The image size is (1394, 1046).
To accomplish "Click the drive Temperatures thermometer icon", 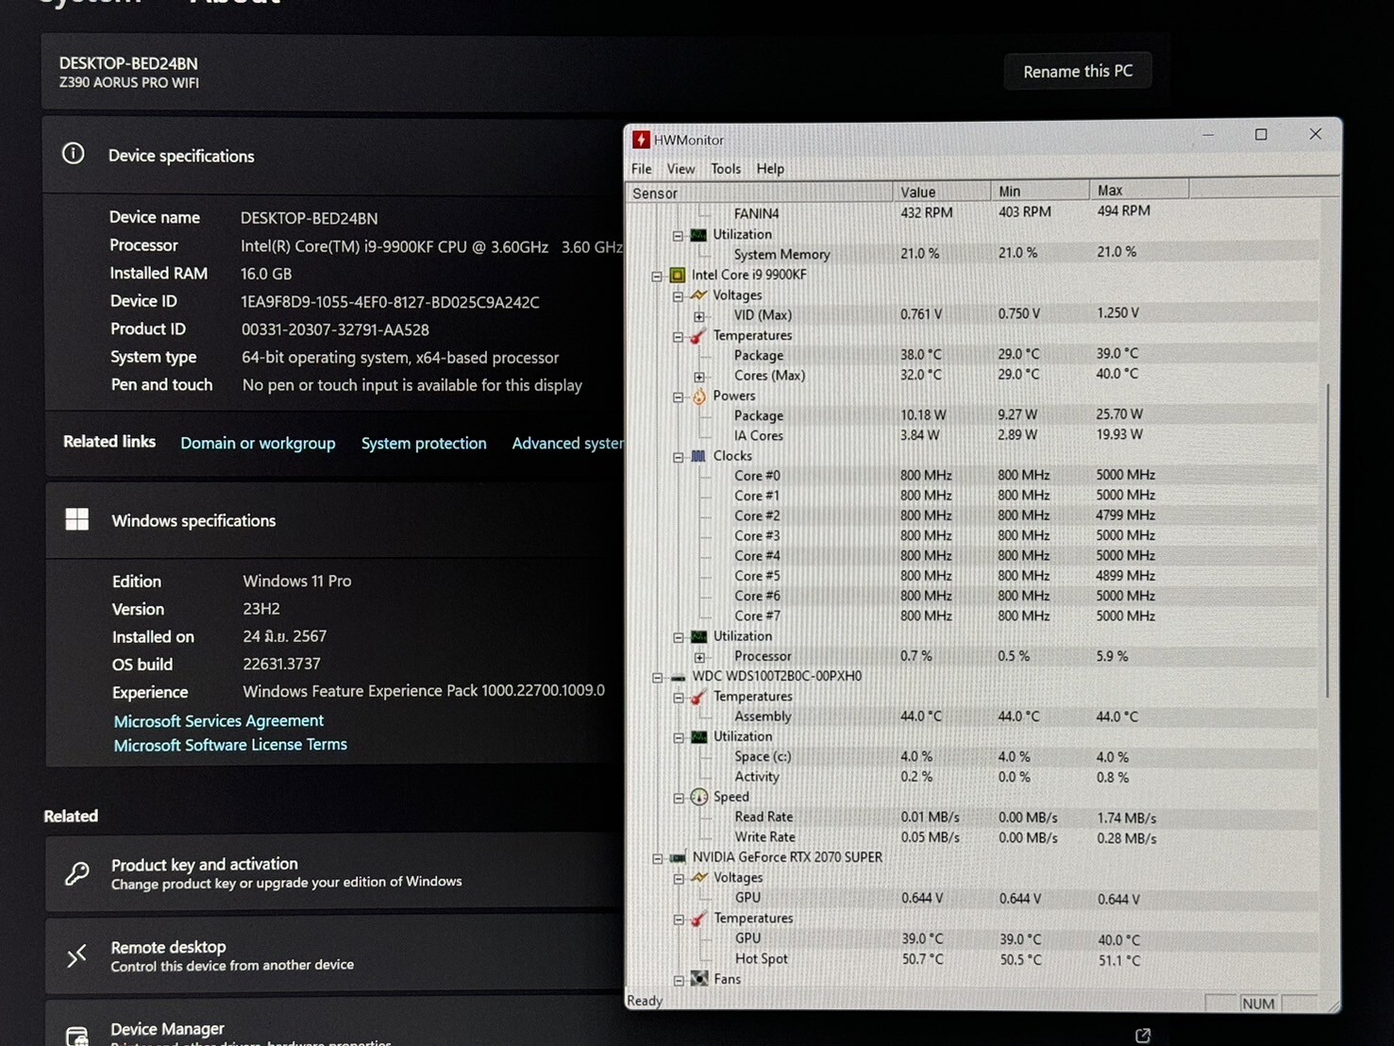I will click(x=698, y=698).
